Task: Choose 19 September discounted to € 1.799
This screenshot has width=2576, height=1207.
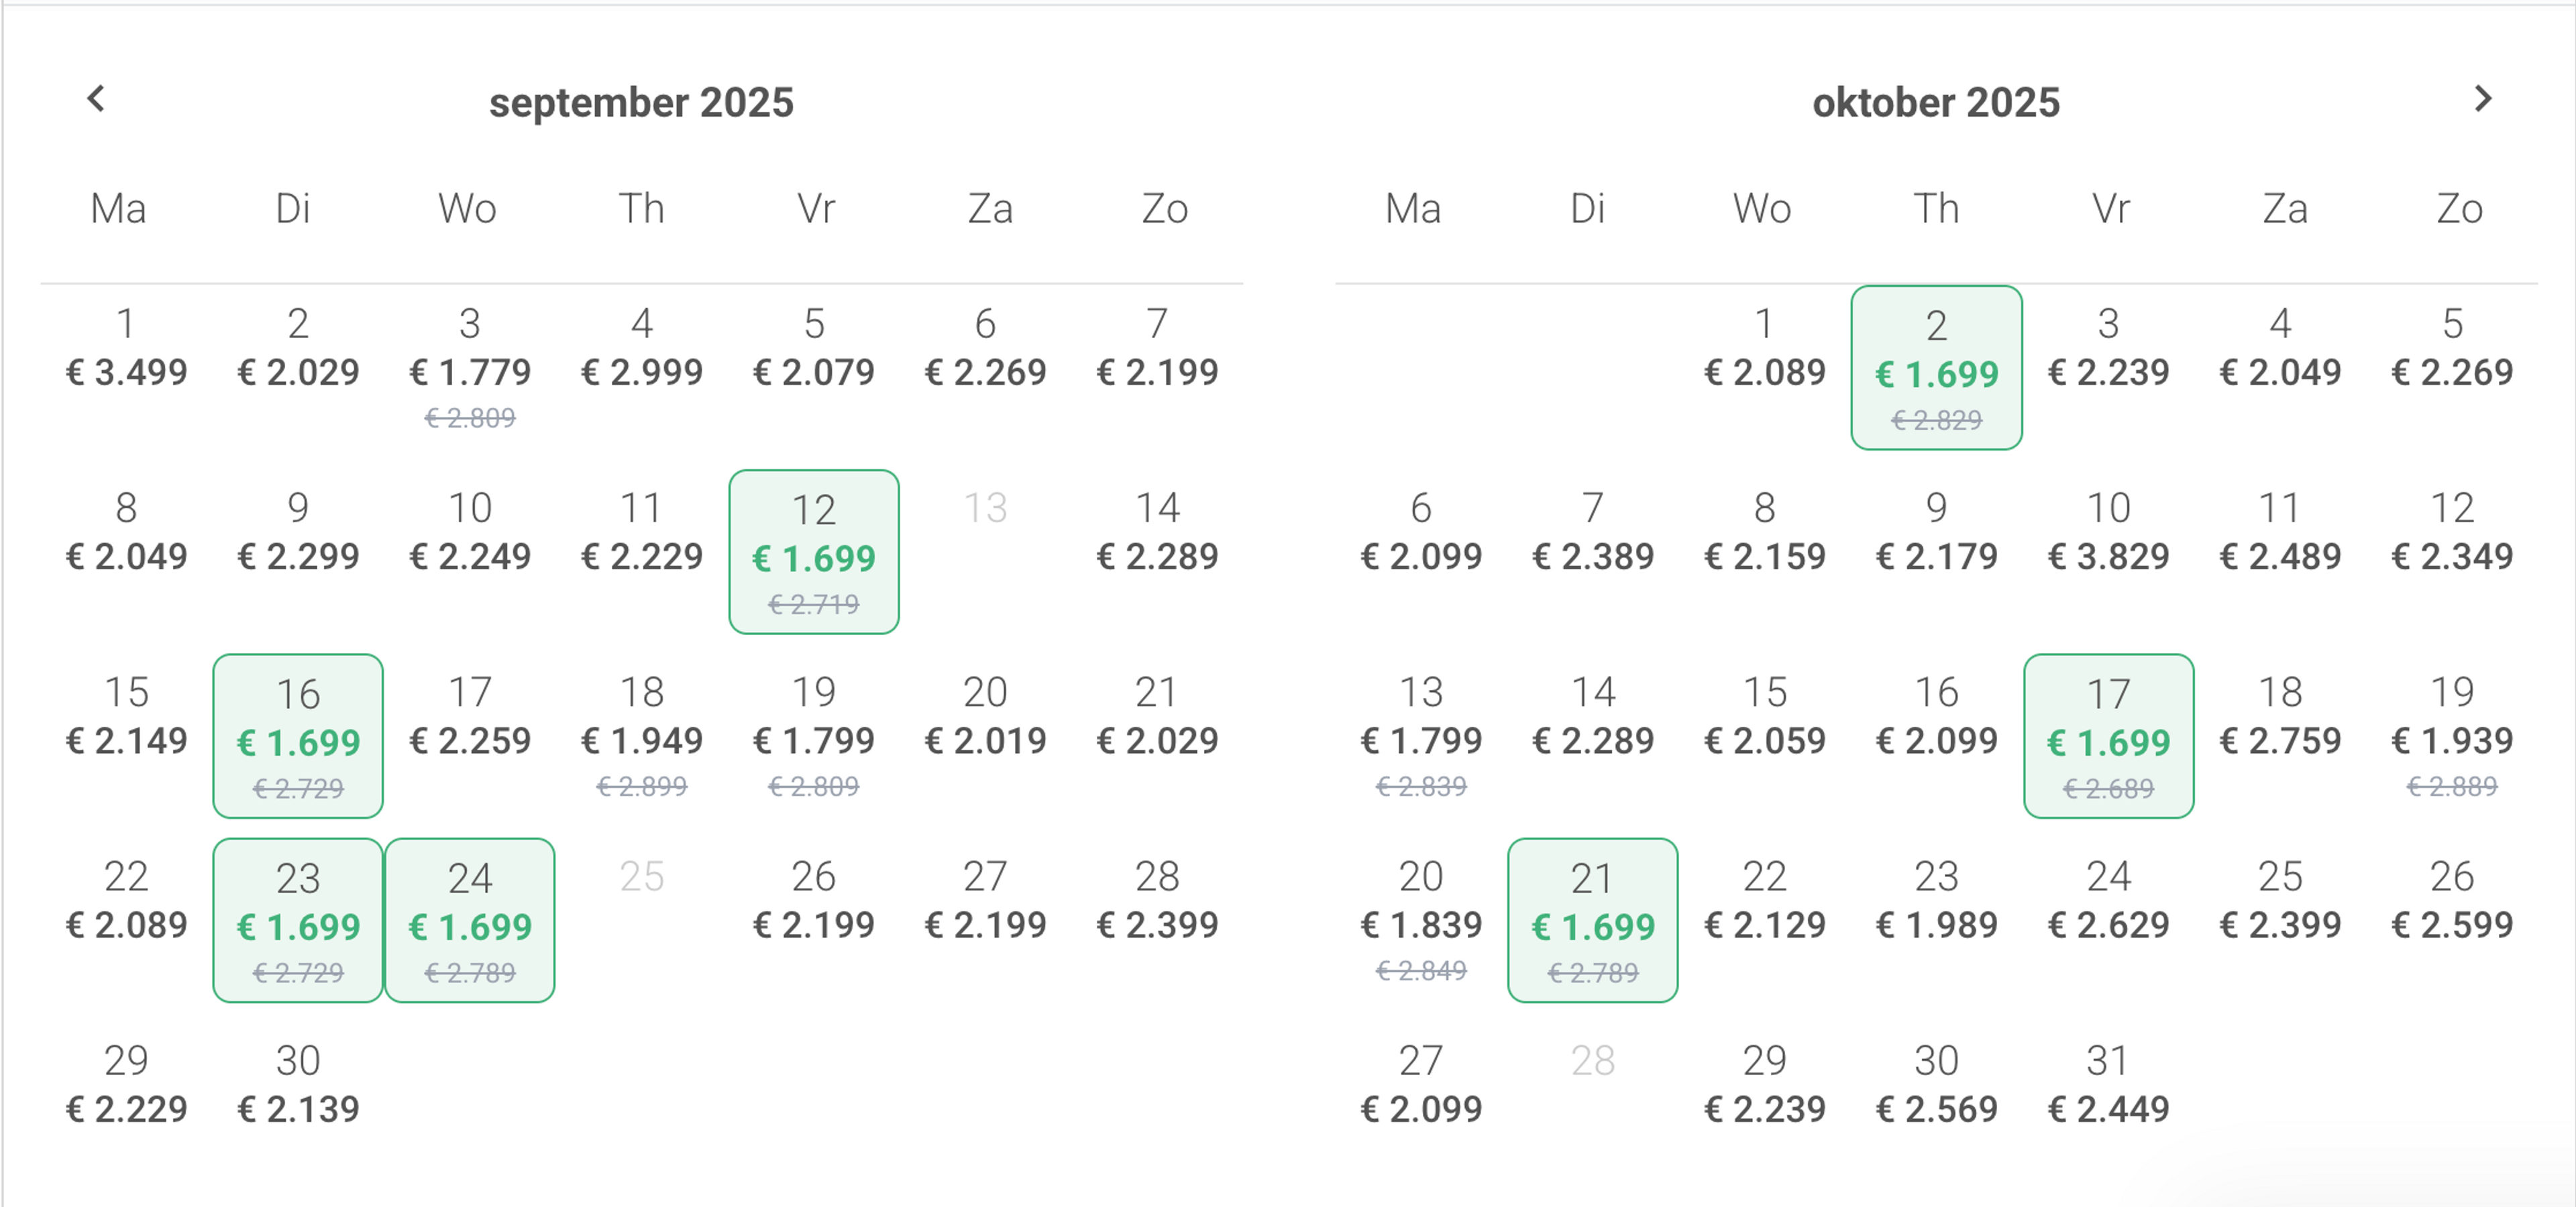Action: (x=814, y=736)
